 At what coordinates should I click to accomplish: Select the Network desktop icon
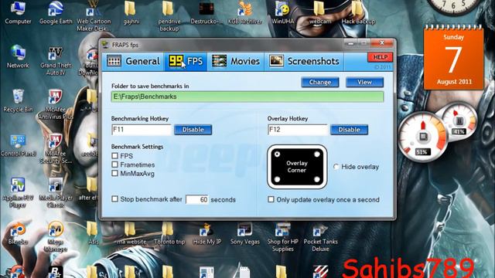click(x=18, y=56)
